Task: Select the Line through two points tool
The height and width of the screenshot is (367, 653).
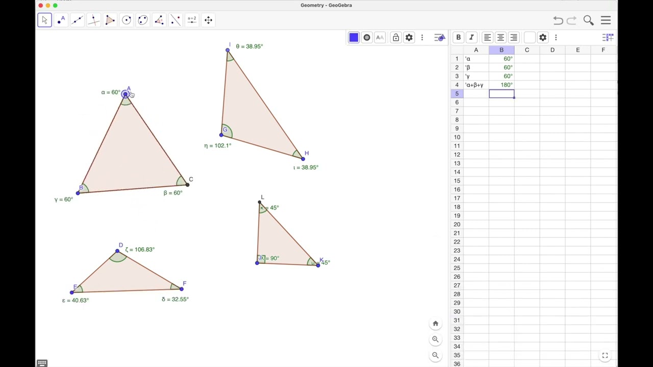Action: click(x=77, y=20)
